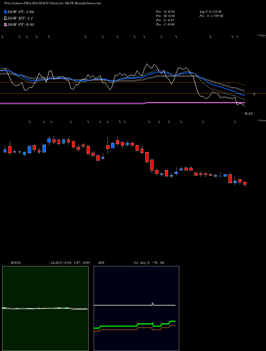Click inside the dark blue ADX chart panel

[136, 308]
